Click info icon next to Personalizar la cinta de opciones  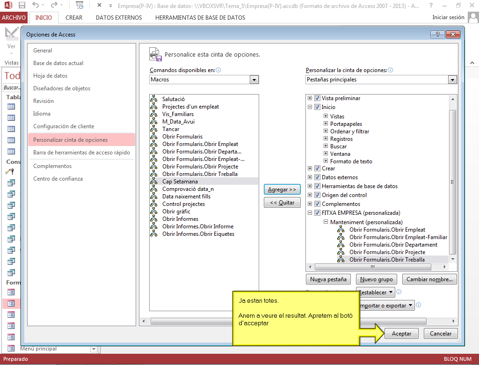391,70
